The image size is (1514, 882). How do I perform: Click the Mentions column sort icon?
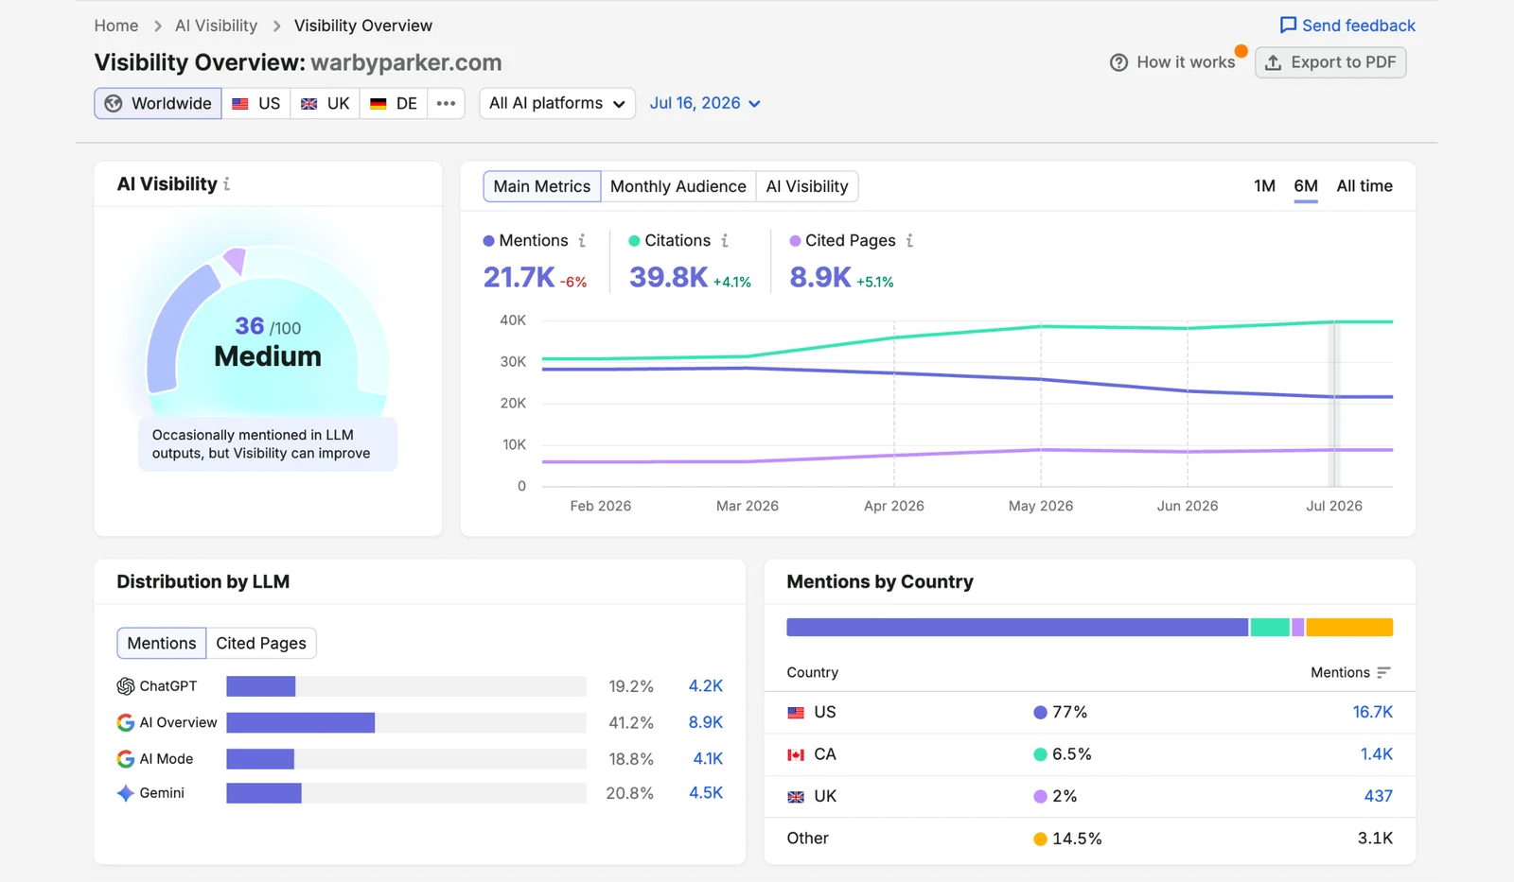1383,673
